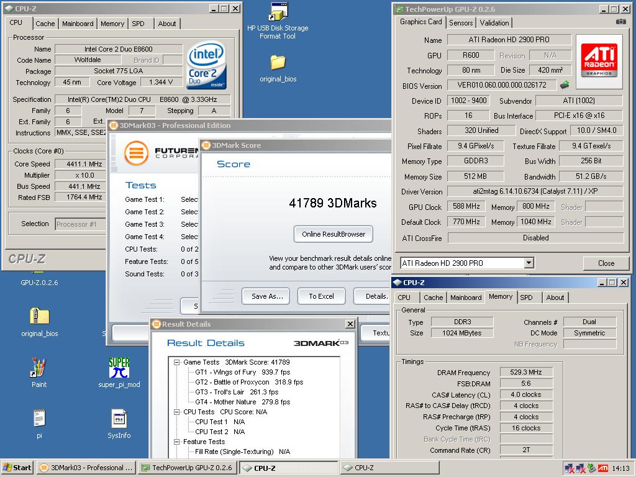Open the Memory tab in top CPU-Z window
This screenshot has width=636, height=477.
(x=112, y=24)
